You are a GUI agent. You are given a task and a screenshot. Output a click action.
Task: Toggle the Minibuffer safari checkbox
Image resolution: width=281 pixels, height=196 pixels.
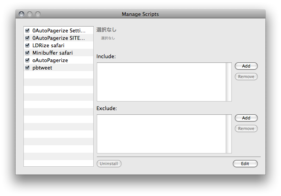(27, 53)
